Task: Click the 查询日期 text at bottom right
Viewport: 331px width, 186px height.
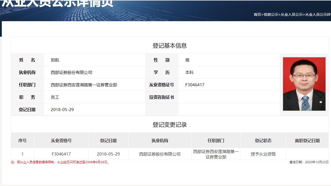Action: [x=309, y=162]
